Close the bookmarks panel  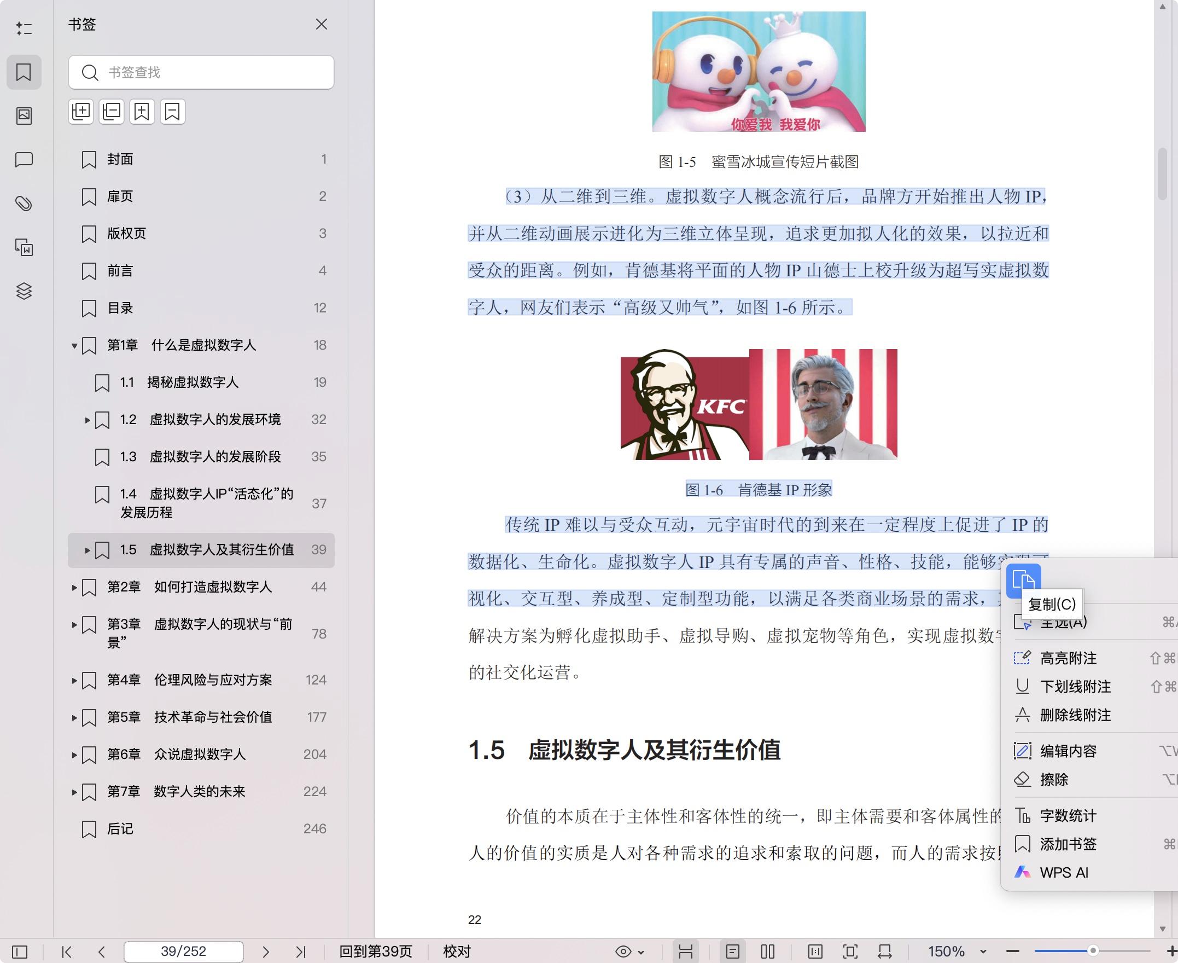coord(322,25)
